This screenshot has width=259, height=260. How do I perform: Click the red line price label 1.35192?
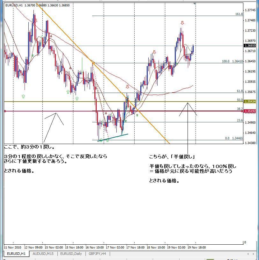[x=250, y=111]
